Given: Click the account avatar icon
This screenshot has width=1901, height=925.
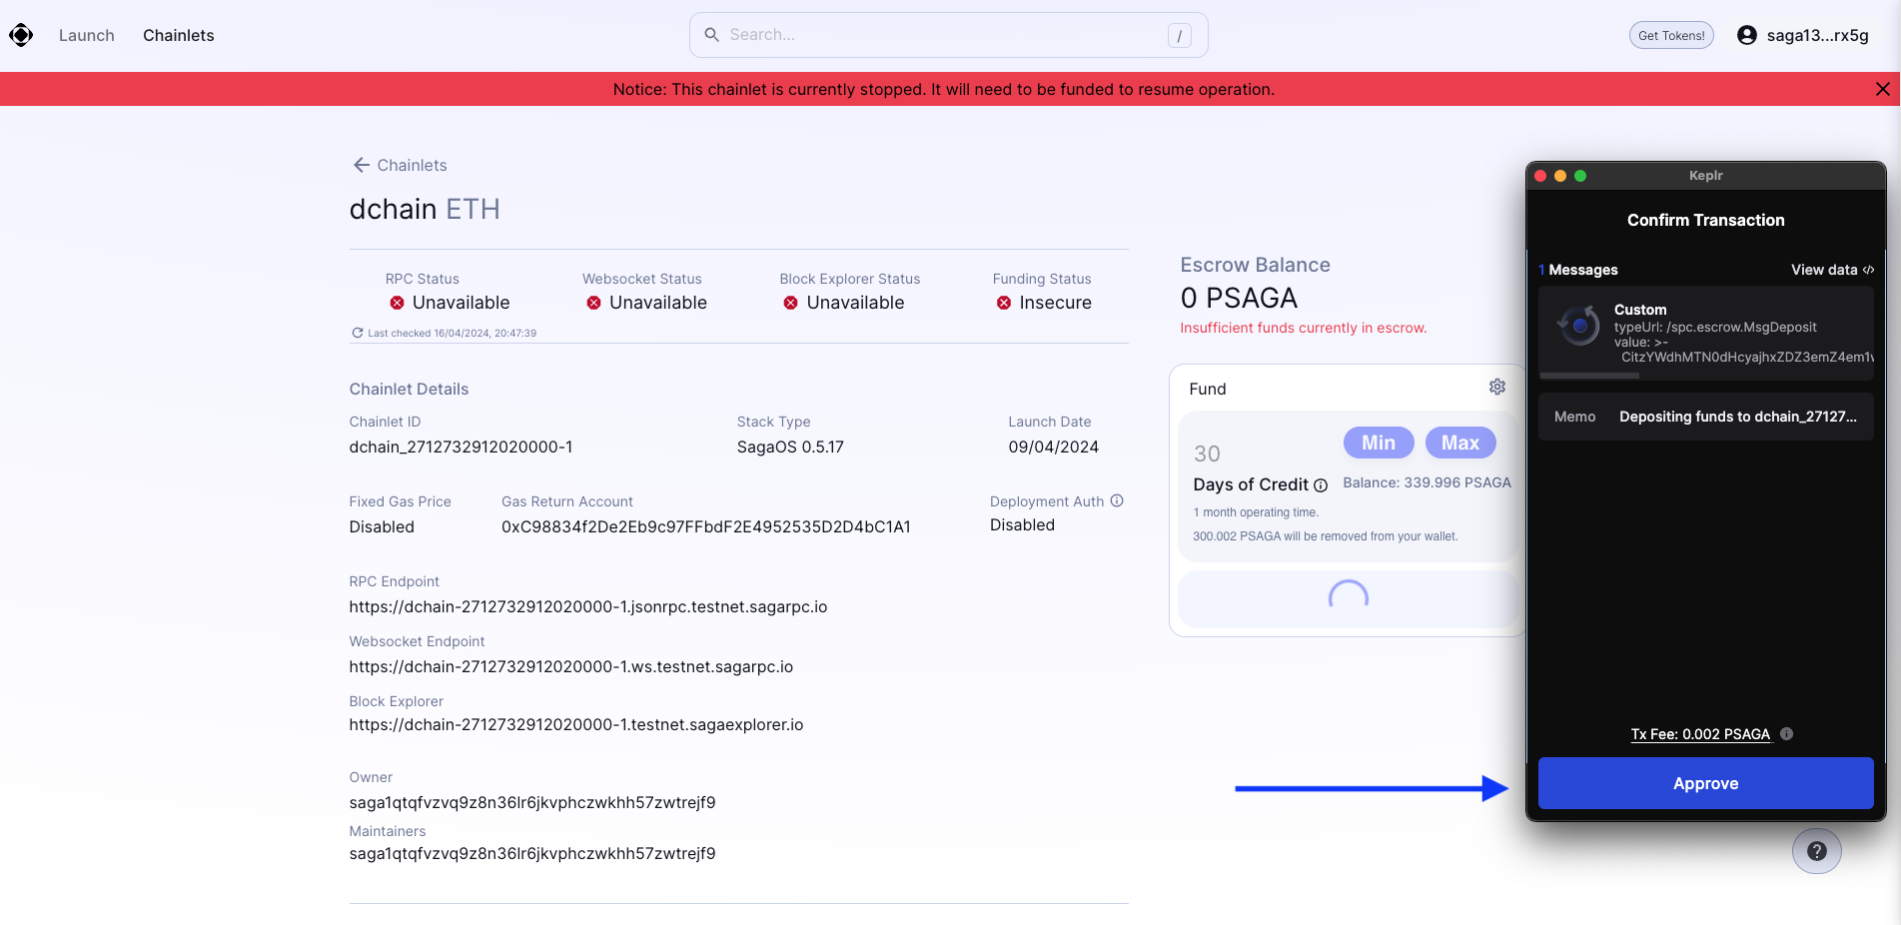Looking at the screenshot, I should (x=1746, y=35).
